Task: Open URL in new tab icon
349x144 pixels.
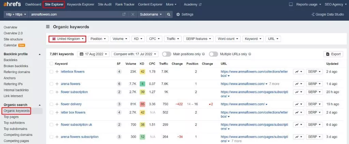Action: pyautogui.click(x=124, y=14)
